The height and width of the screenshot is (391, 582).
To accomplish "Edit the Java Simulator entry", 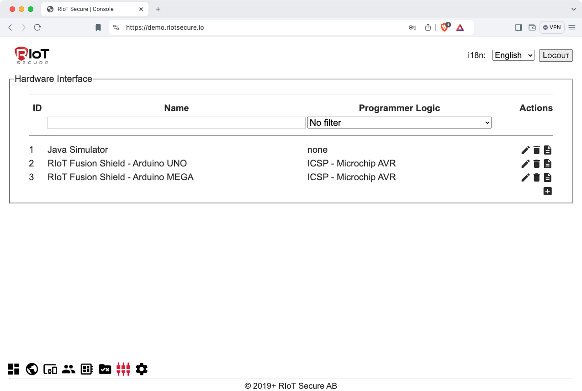I will [525, 150].
